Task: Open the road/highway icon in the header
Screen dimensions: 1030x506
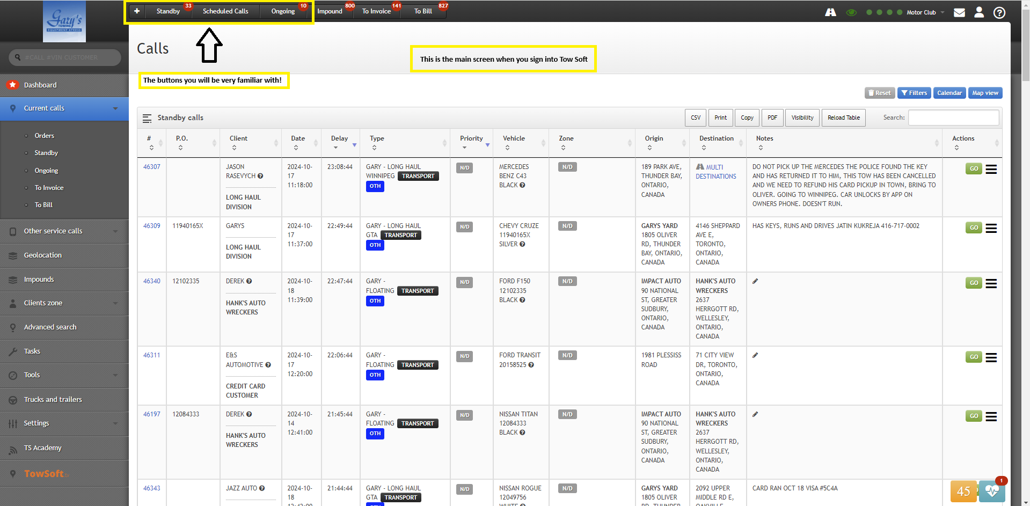Action: (830, 12)
